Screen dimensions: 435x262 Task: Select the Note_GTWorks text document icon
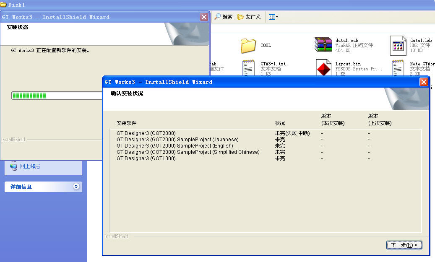[x=398, y=68]
